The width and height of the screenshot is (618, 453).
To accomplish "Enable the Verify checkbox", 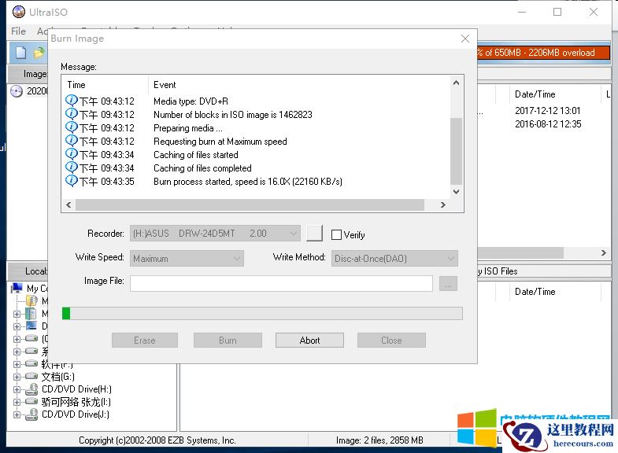I will tap(337, 234).
